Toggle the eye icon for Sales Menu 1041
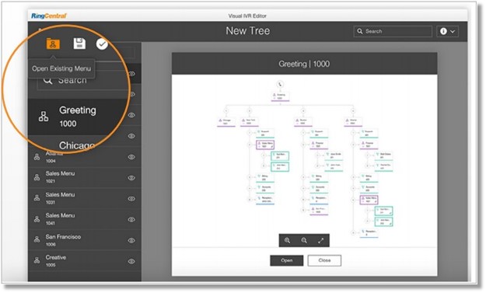 [131, 220]
